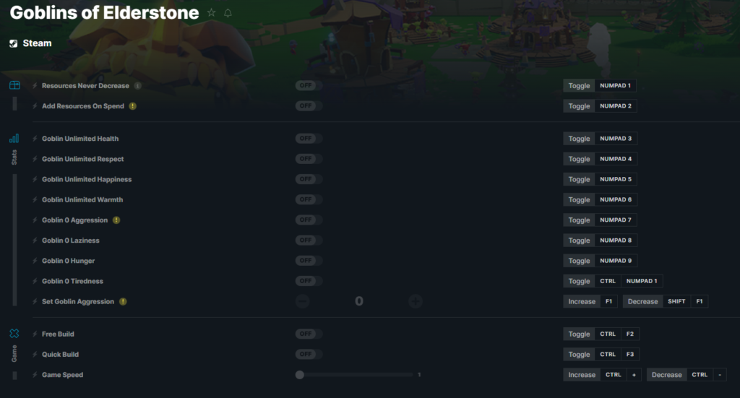Click info icon next to Resources Never Decrease

(138, 86)
